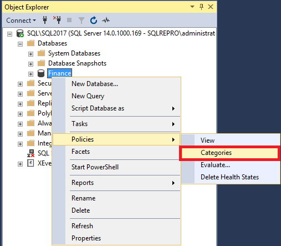Click the Stop square icon in toolbar

tap(69, 20)
